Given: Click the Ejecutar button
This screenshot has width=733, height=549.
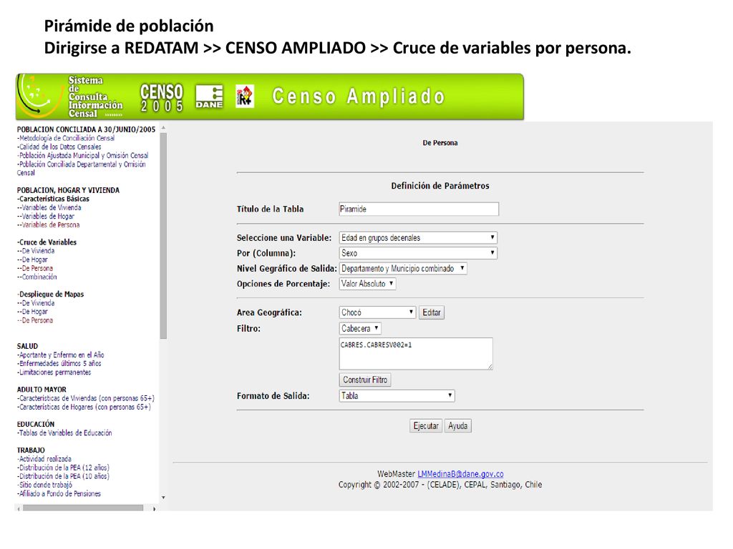Looking at the screenshot, I should click(426, 426).
